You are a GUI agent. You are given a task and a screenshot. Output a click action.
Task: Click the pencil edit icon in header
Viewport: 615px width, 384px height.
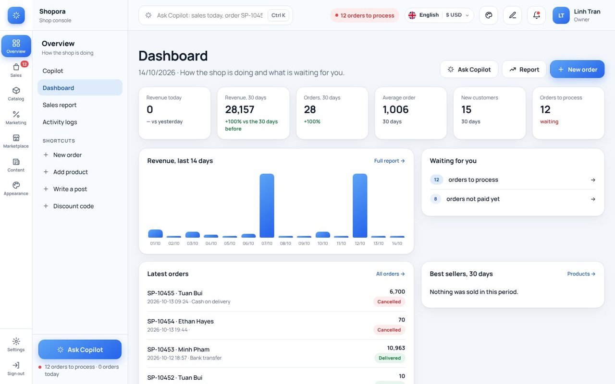click(x=513, y=15)
